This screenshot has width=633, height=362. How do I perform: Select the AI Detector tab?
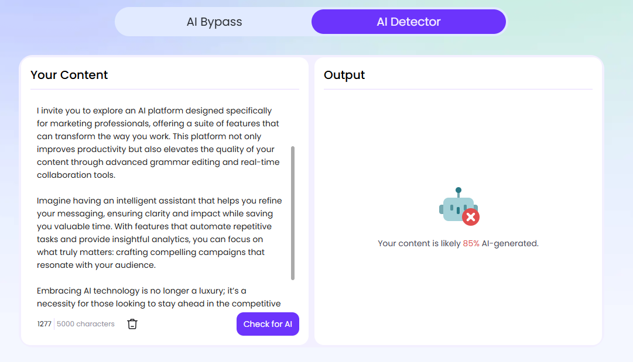[x=408, y=22]
